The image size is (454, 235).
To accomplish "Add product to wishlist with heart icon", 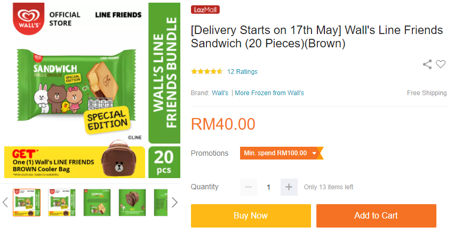I will (441, 64).
